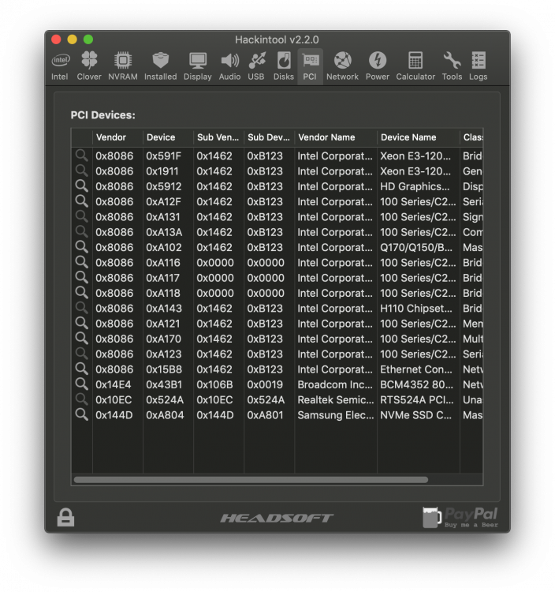The image size is (555, 592).
Task: Select device ID 0xA131 cell
Action: coord(163,217)
